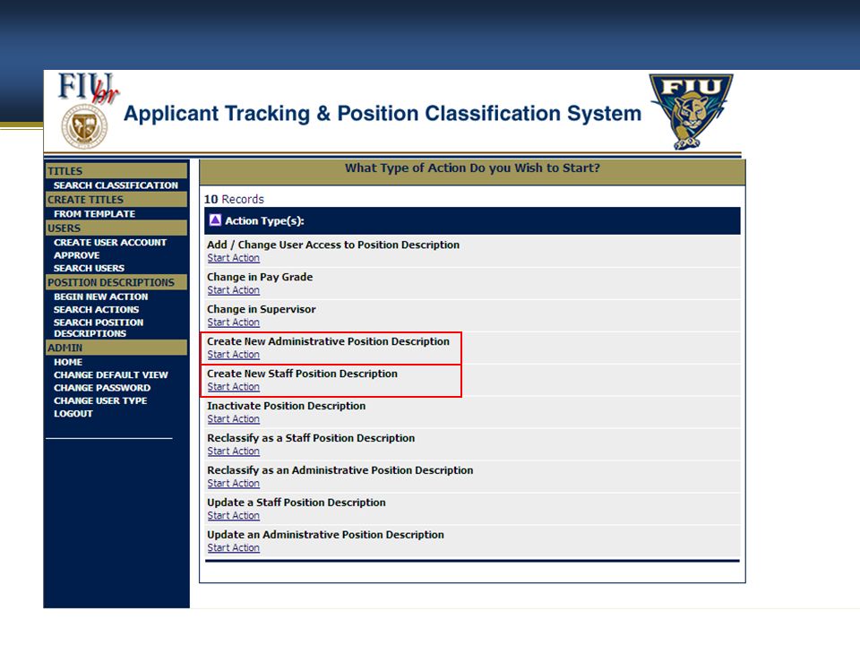Select Approve in the Users section
860x645 pixels.
pyautogui.click(x=77, y=255)
